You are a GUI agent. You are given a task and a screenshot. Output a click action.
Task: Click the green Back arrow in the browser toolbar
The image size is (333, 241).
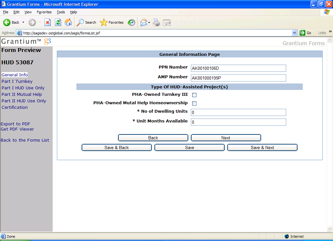click(x=7, y=22)
